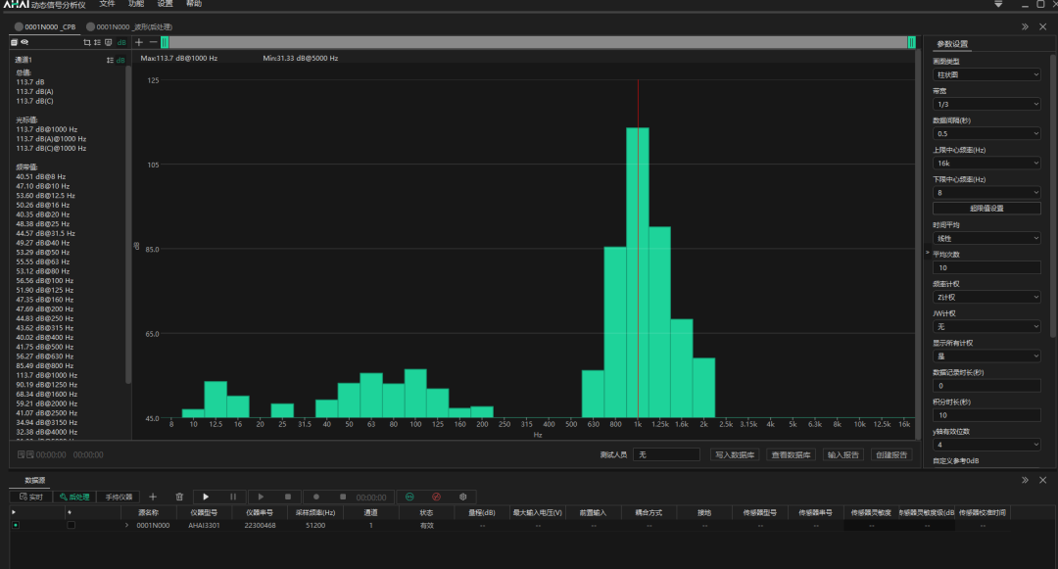
Task: Click the 数据记录时长 input field
Action: pyautogui.click(x=986, y=386)
